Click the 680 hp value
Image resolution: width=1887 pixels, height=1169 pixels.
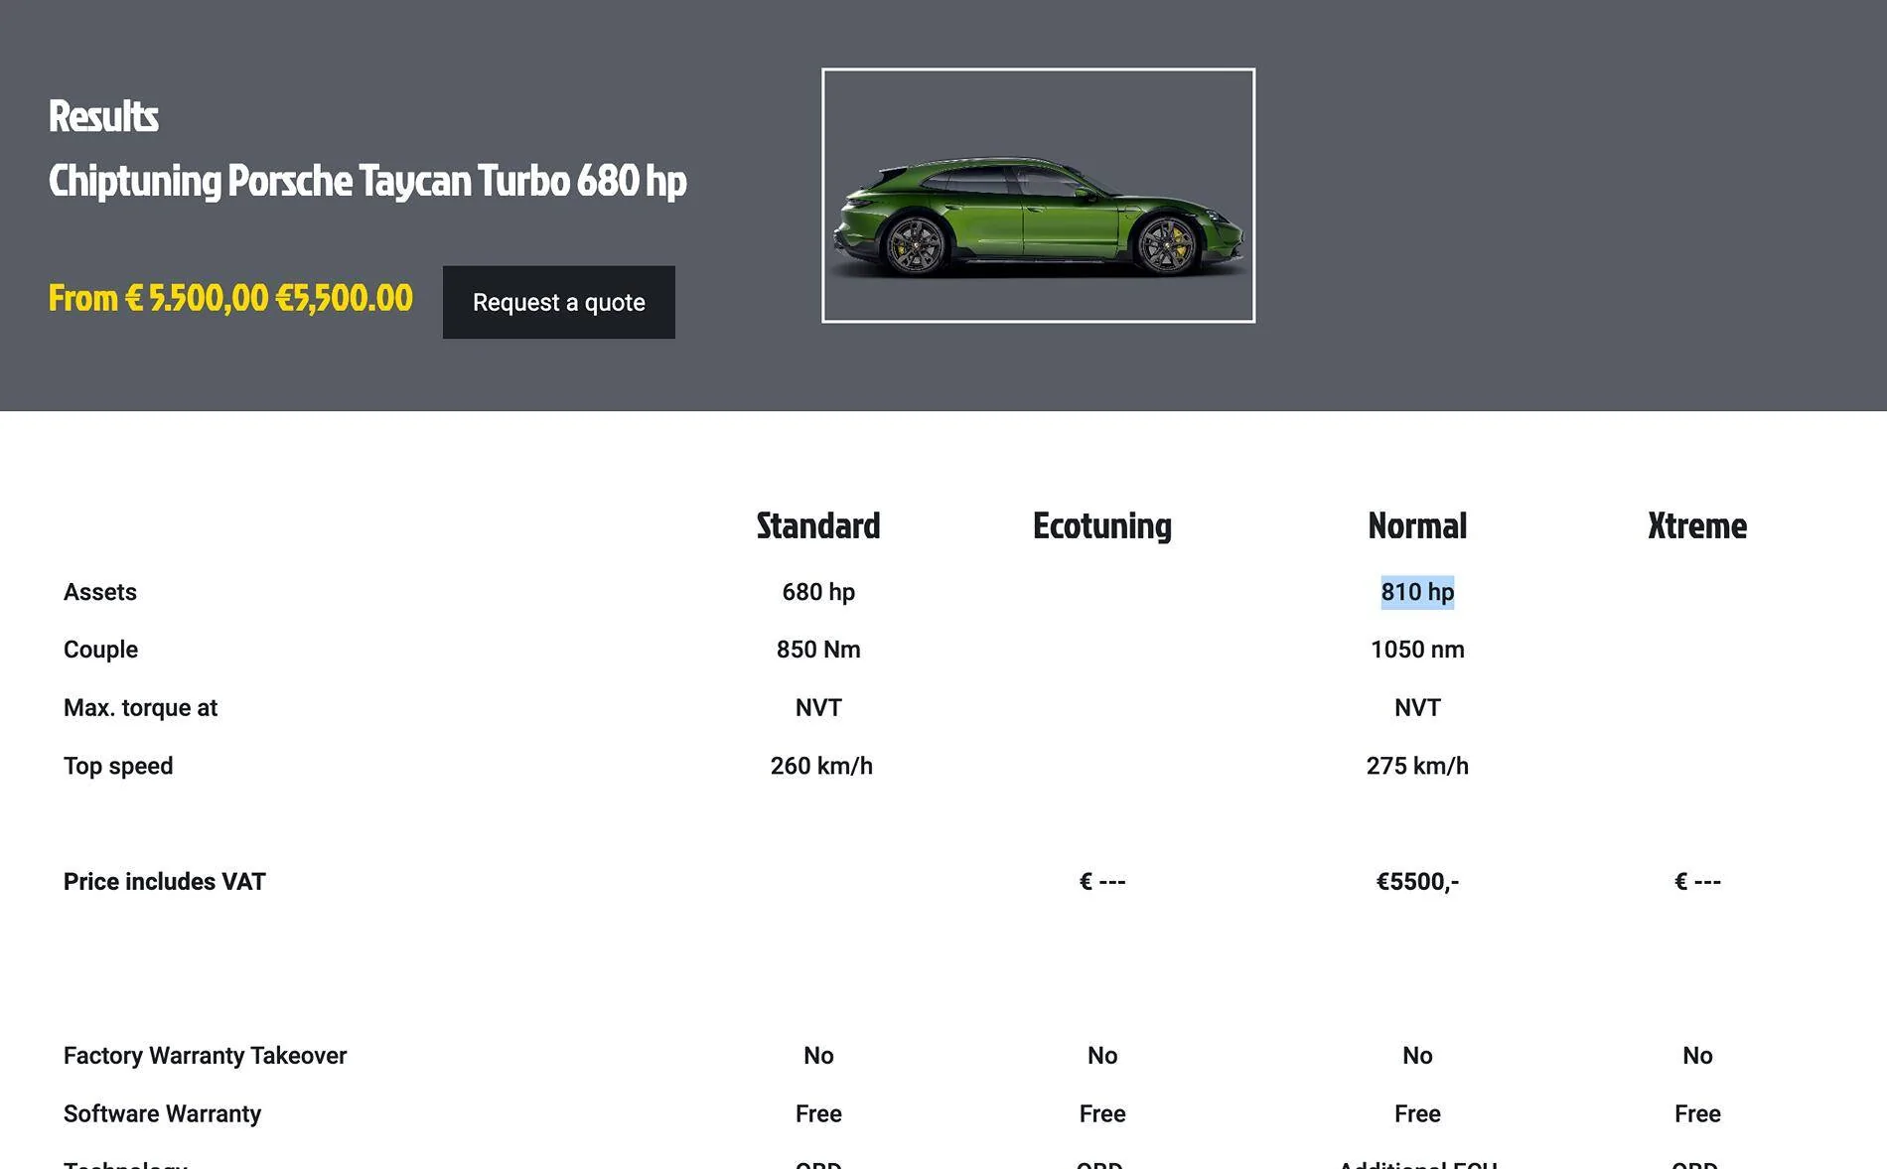tap(818, 592)
